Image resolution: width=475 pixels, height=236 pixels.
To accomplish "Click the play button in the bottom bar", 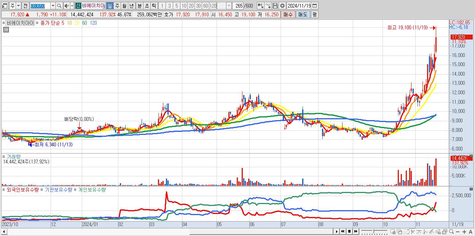I will point(336,231).
